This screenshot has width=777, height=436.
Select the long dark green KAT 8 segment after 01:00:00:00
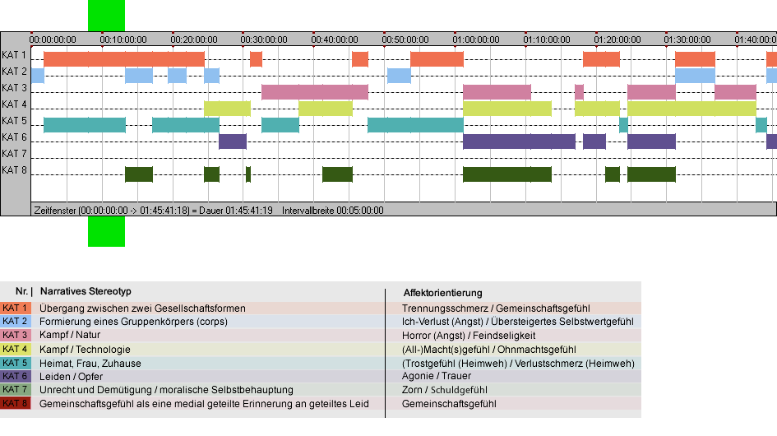pos(507,174)
